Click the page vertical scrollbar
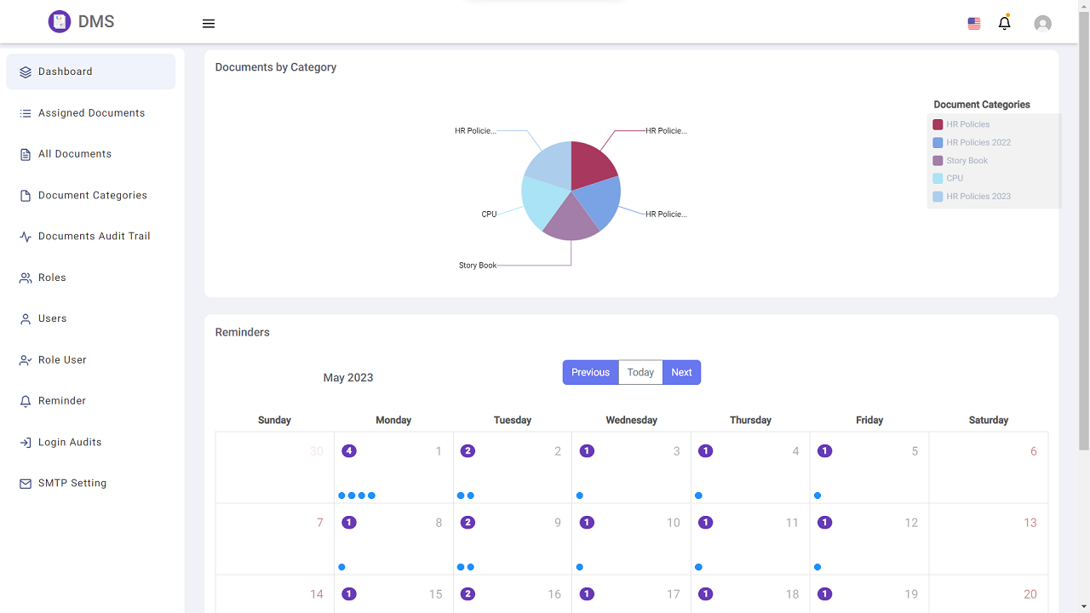 click(x=1083, y=255)
